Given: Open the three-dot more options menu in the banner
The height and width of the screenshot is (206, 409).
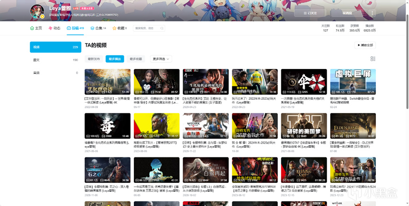Looking at the screenshot, I should point(372,13).
